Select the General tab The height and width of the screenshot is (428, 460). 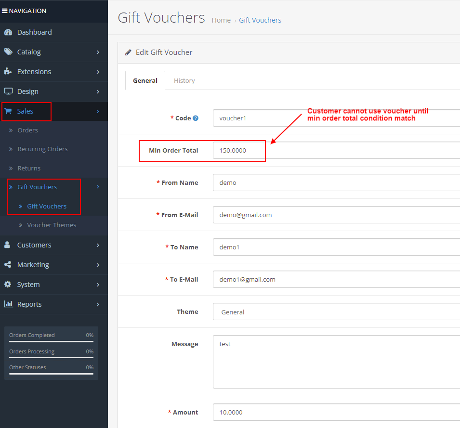click(x=145, y=80)
